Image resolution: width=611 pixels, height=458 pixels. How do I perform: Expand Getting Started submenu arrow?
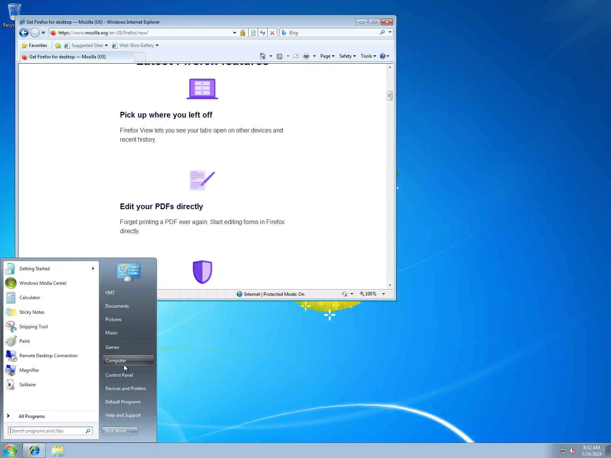(x=93, y=269)
